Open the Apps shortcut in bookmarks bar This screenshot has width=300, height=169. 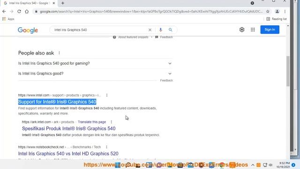coord(8,19)
